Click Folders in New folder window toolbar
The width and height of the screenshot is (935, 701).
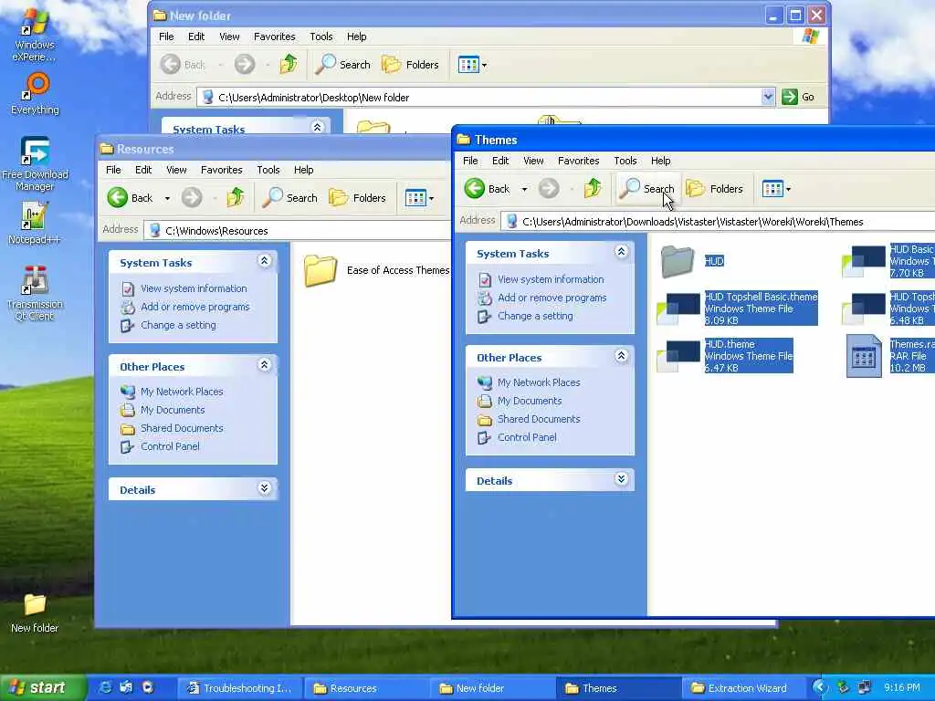click(x=410, y=65)
